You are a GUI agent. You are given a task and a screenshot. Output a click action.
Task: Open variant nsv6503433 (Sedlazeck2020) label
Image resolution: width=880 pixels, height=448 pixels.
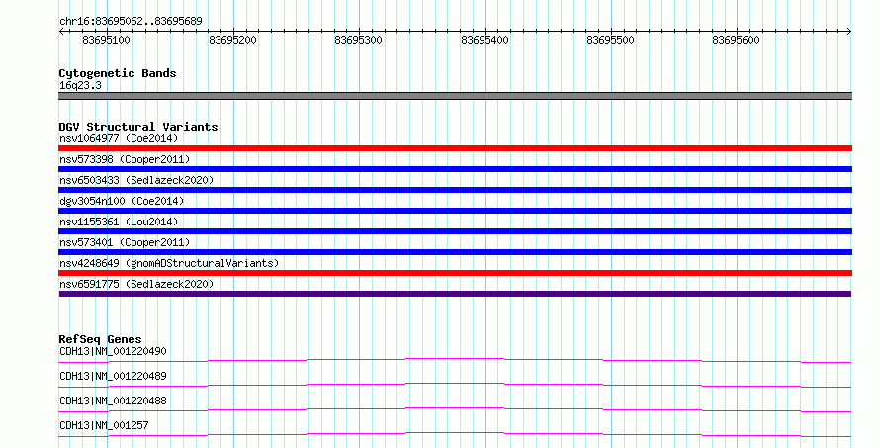[136, 180]
